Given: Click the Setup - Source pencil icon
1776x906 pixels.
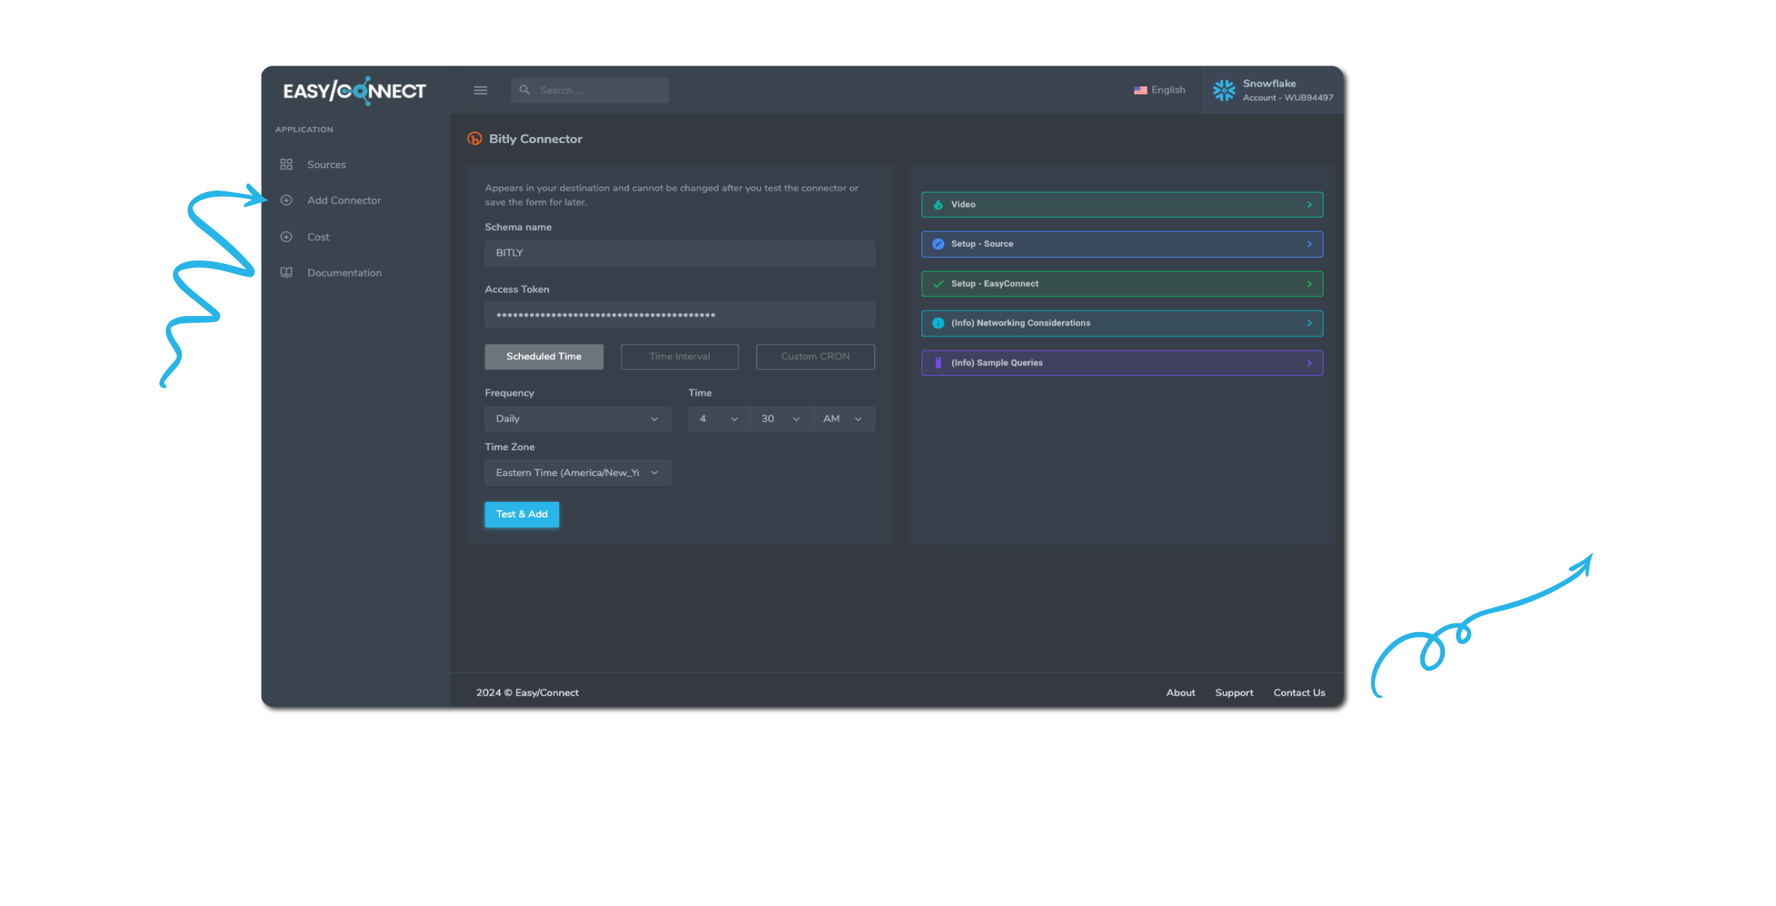Looking at the screenshot, I should (938, 244).
